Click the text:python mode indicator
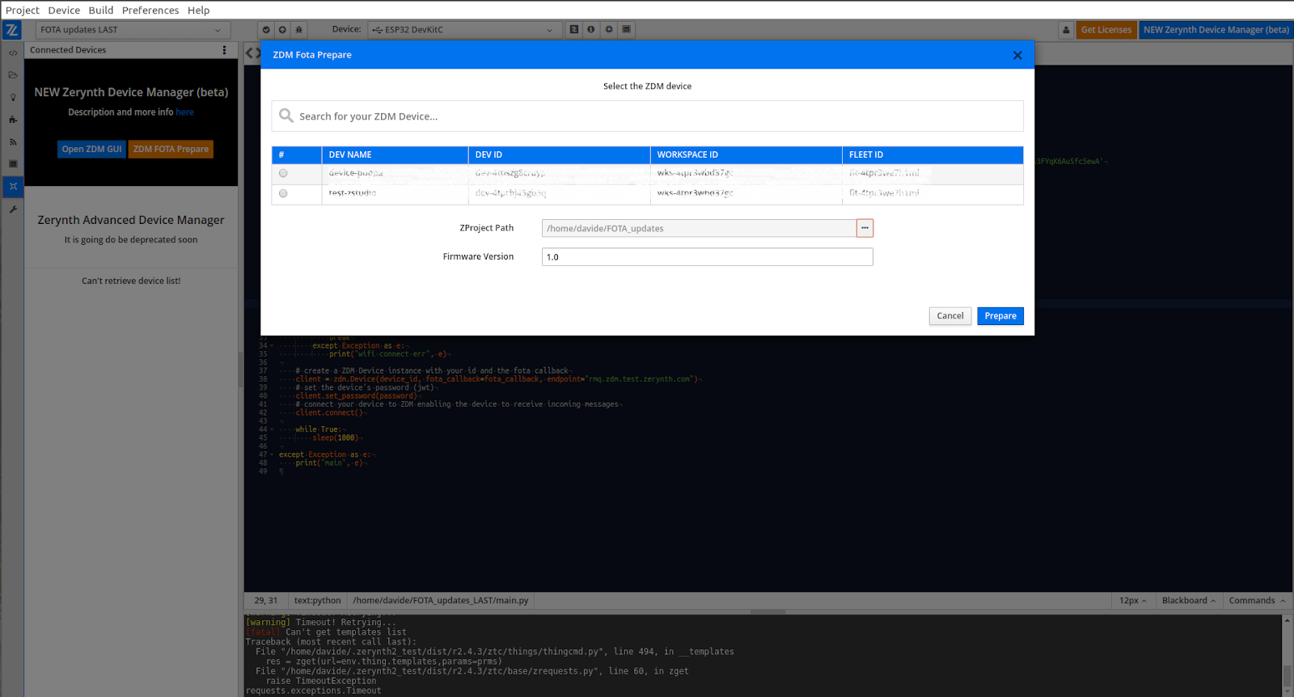 tap(317, 601)
